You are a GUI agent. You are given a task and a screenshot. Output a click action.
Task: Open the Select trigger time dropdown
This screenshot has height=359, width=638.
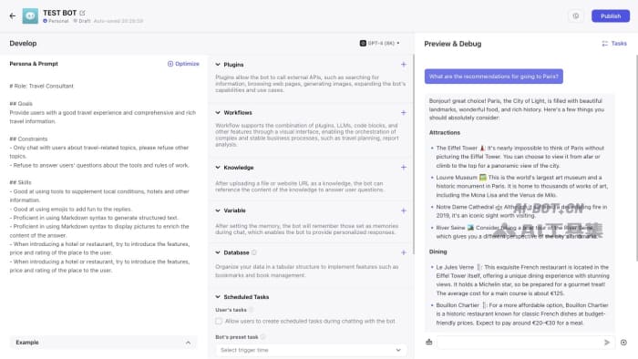pyautogui.click(x=311, y=350)
